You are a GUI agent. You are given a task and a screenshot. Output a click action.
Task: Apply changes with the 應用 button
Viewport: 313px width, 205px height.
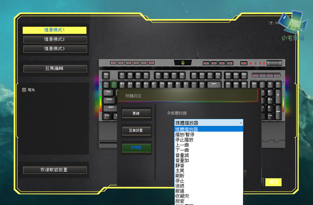pos(273,182)
